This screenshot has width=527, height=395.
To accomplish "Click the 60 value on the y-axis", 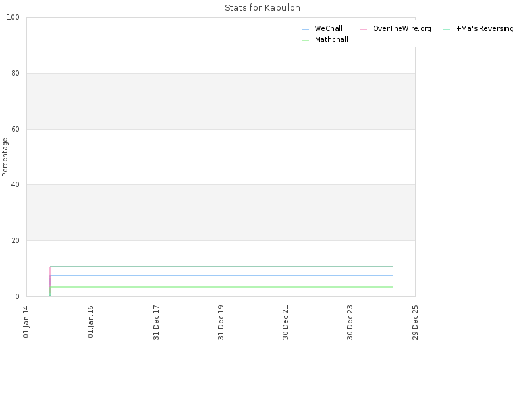I will (15, 129).
